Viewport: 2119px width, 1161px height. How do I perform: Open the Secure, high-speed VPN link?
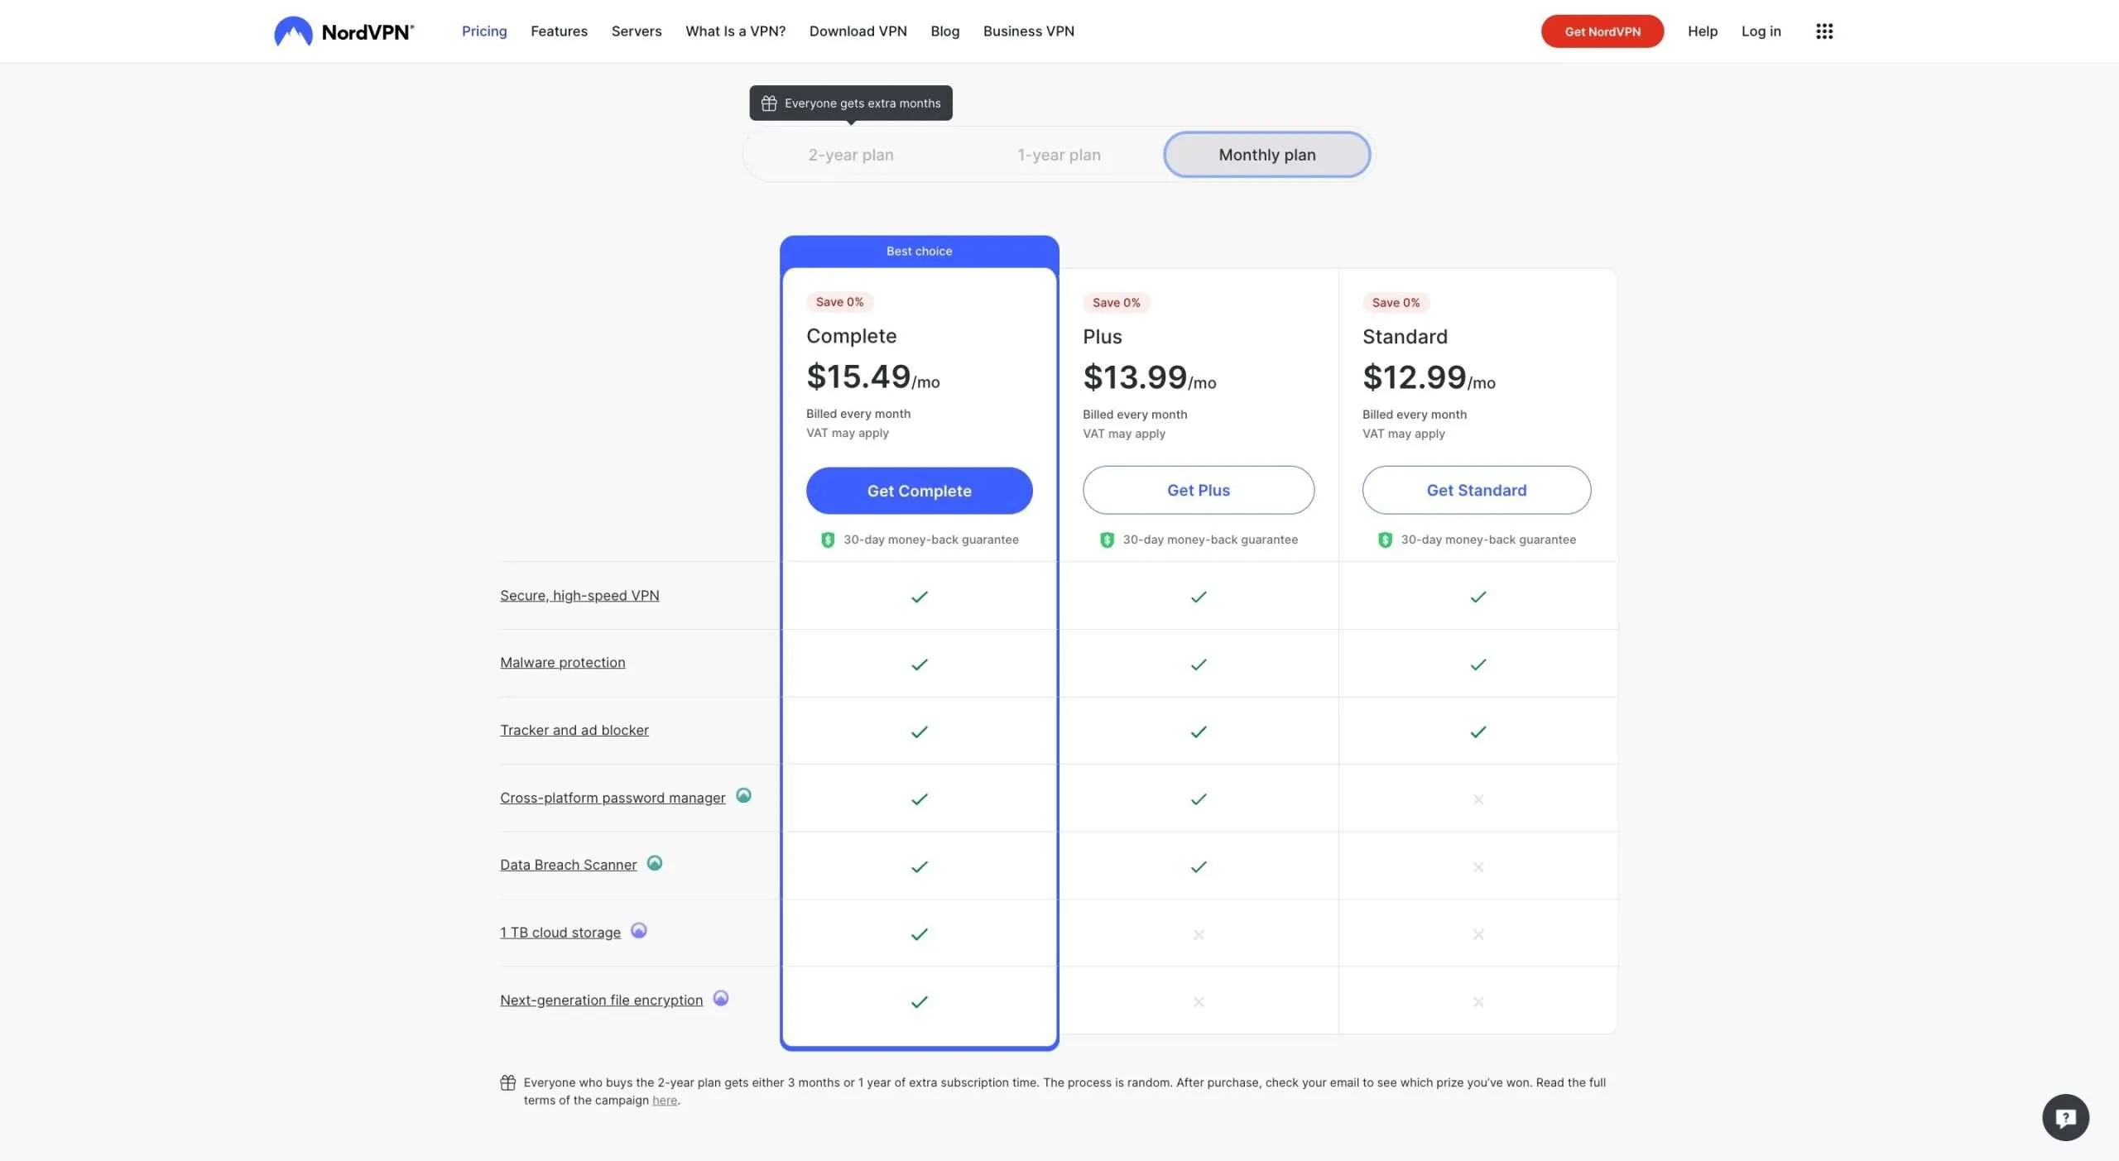[579, 596]
